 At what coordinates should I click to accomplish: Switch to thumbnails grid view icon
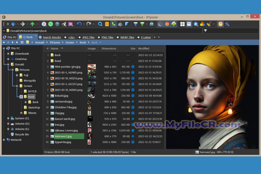point(182,24)
